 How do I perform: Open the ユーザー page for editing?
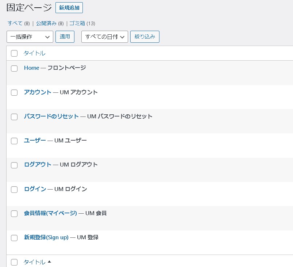coord(35,140)
